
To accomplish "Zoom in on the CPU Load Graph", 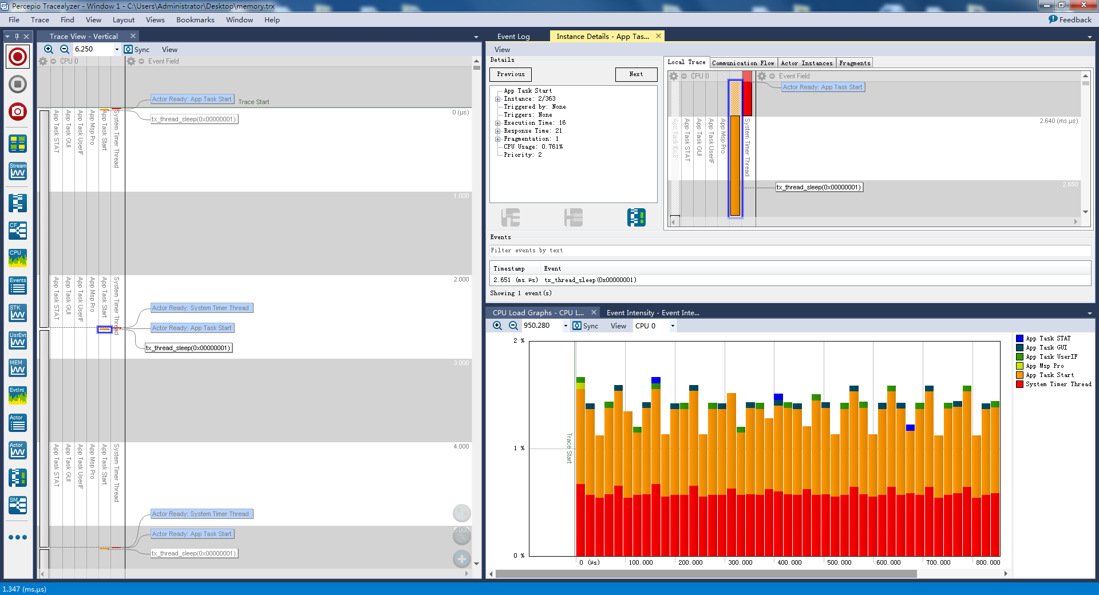I will tap(497, 326).
